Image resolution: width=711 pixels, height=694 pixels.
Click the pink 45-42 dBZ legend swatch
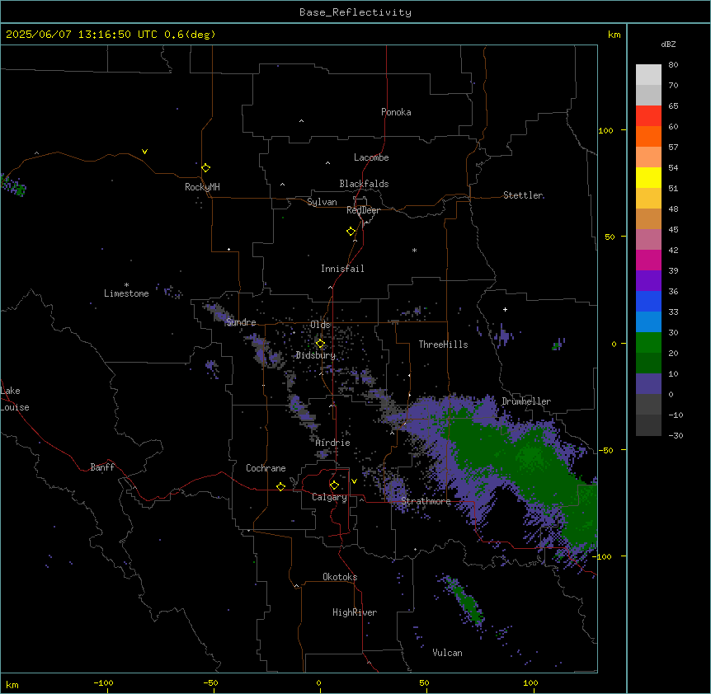tap(648, 240)
